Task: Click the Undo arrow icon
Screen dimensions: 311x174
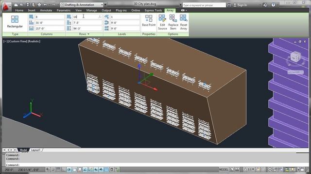Action: 45,5
